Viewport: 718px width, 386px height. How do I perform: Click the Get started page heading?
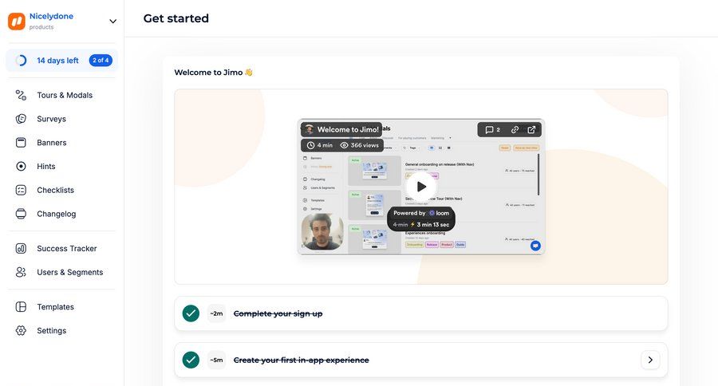[x=176, y=18]
